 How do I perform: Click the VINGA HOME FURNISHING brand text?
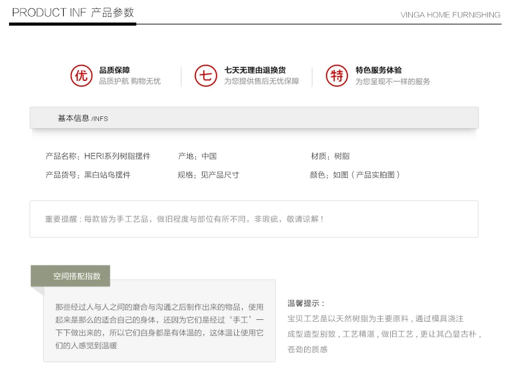point(450,15)
